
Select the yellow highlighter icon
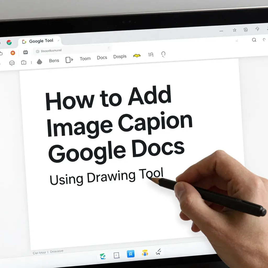137,55
